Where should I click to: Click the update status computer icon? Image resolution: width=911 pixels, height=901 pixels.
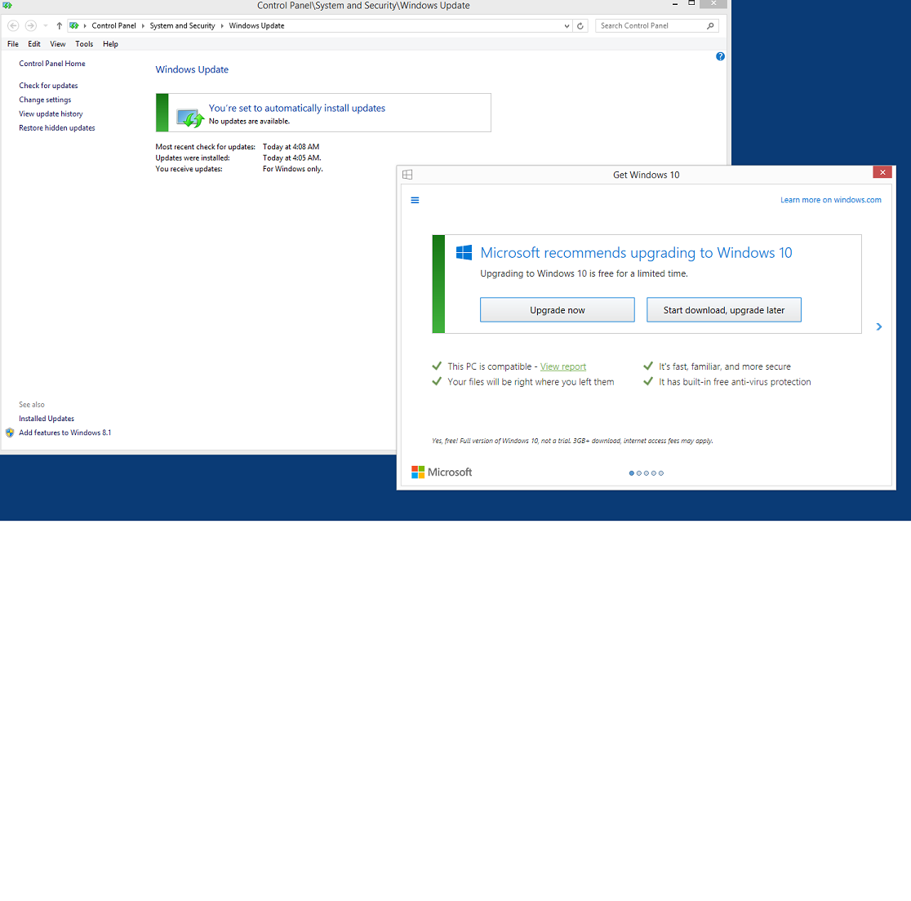190,118
